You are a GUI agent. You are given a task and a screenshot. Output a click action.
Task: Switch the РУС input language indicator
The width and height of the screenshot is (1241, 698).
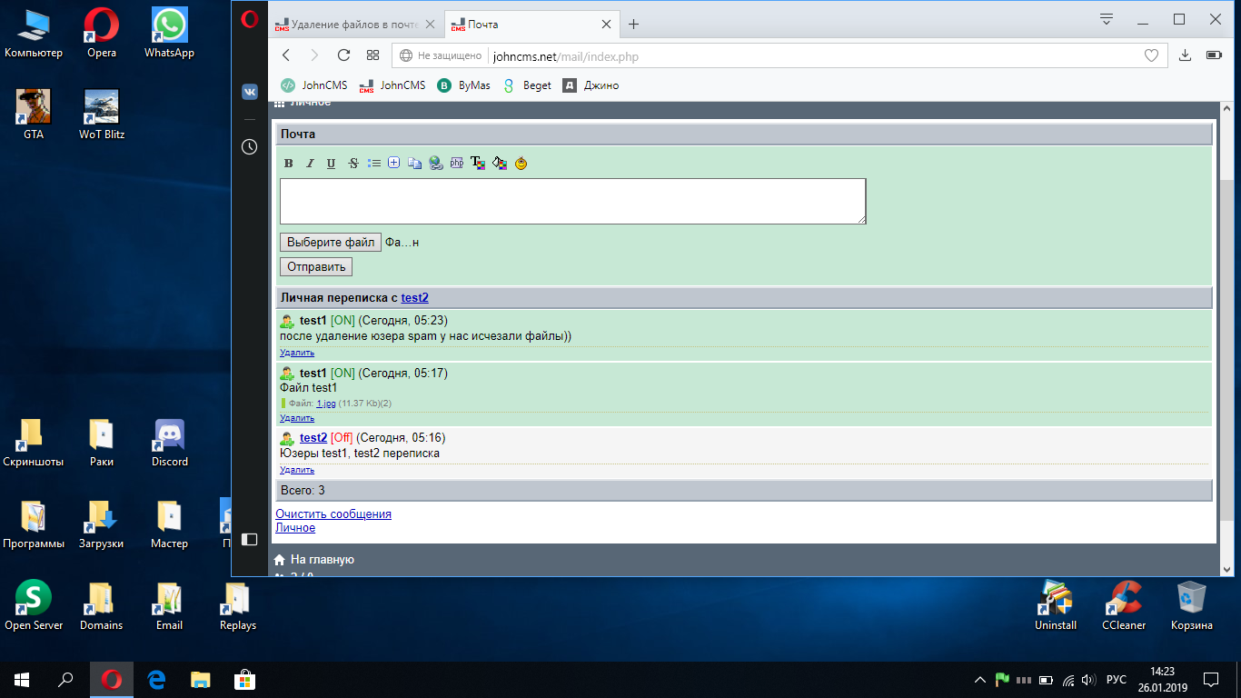tap(1117, 680)
